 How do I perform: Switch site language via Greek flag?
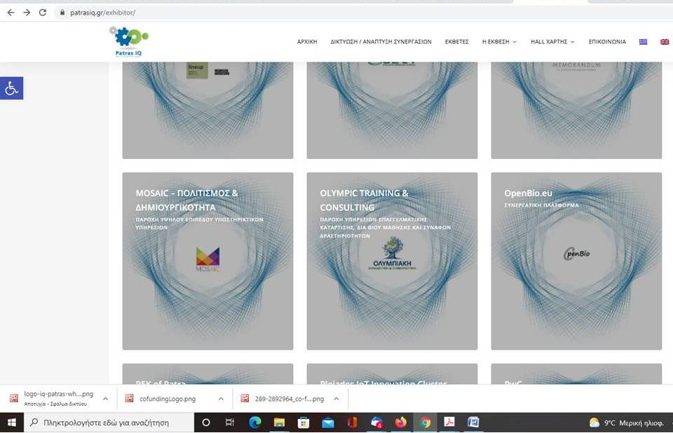pyautogui.click(x=643, y=41)
